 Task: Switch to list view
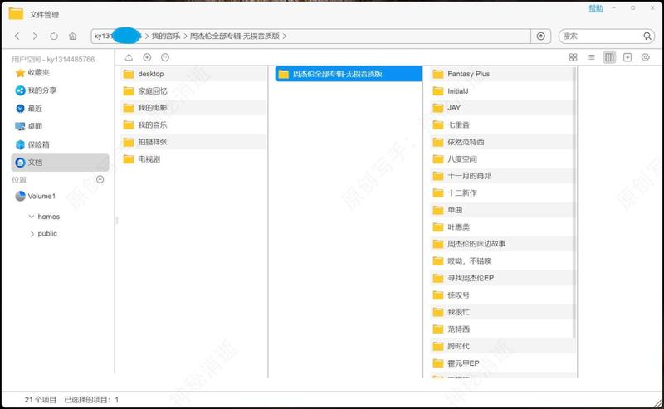(x=592, y=57)
